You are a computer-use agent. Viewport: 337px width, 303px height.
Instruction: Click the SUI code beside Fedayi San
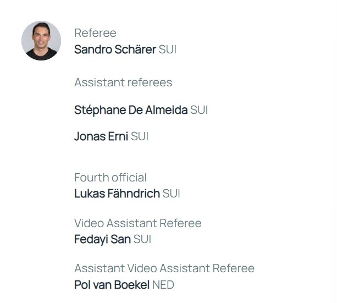pos(142,239)
